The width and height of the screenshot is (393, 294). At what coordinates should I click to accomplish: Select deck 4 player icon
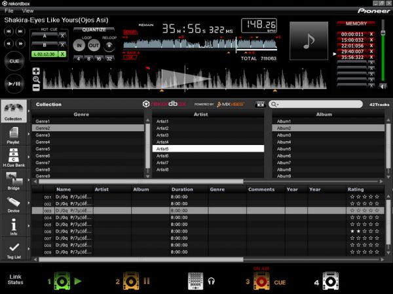point(330,281)
